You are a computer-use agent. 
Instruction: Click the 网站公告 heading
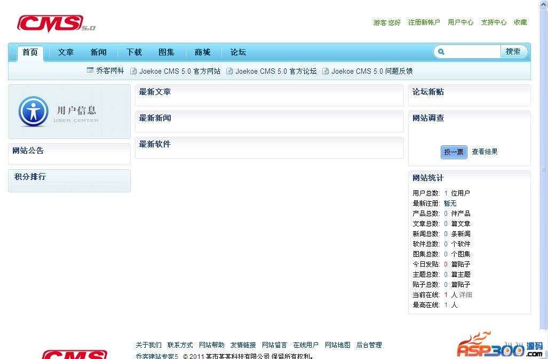click(x=28, y=151)
